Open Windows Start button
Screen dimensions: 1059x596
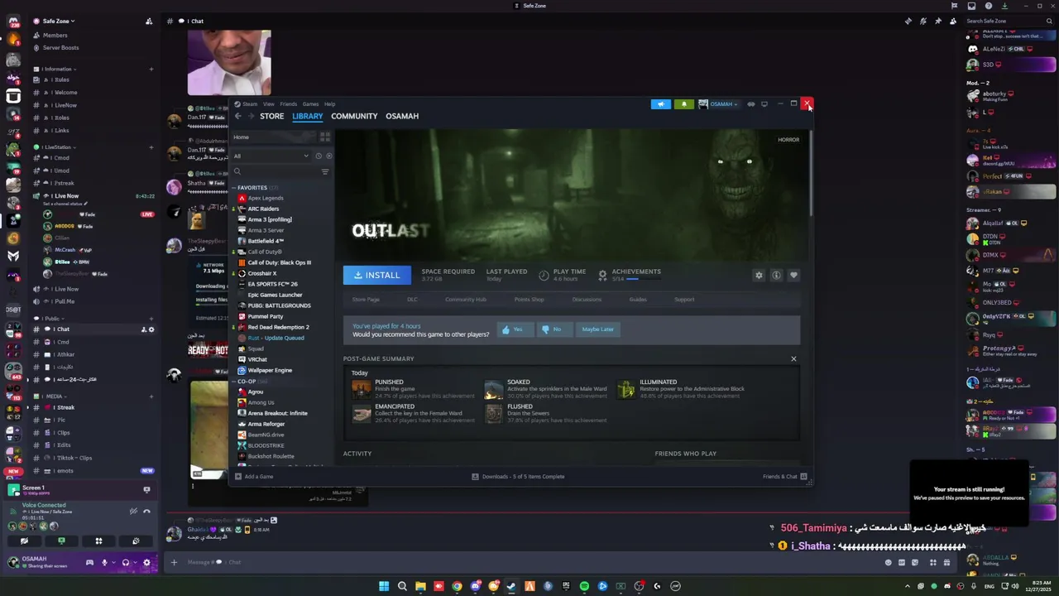point(384,586)
